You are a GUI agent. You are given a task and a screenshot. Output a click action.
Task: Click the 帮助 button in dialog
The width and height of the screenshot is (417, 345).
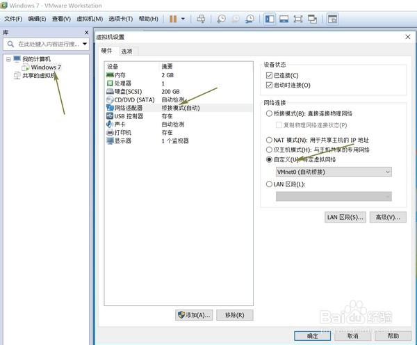point(393,336)
